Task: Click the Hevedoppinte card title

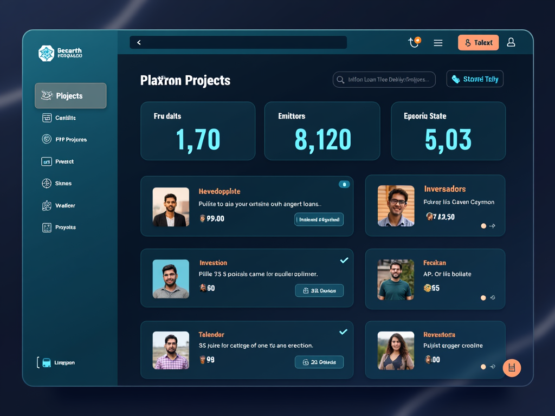Action: pos(220,191)
